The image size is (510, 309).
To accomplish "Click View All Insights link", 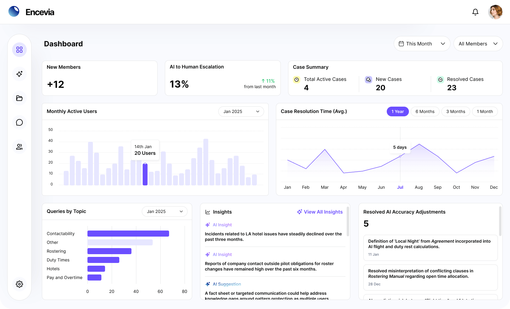I will pyautogui.click(x=320, y=212).
